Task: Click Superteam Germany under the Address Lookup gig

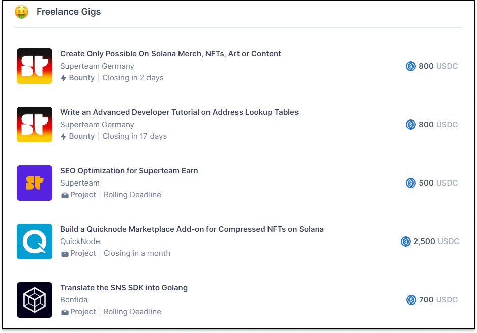Action: [x=97, y=125]
